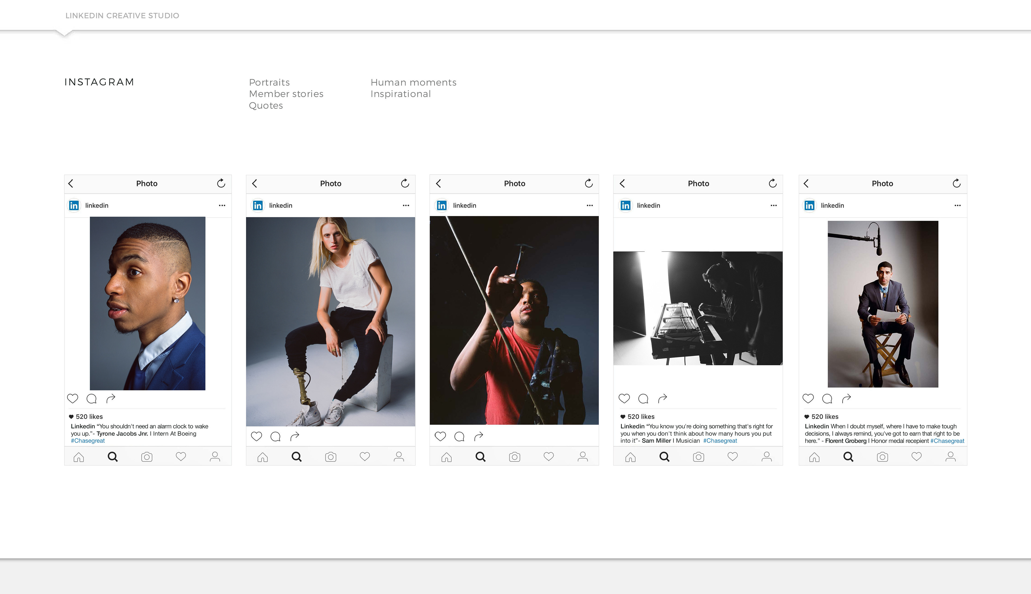Like the Tyrone Jacobs portrait post
This screenshot has height=594, width=1031.
[x=72, y=399]
